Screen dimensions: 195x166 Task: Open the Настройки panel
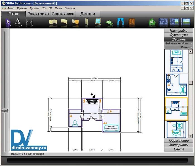178,30
